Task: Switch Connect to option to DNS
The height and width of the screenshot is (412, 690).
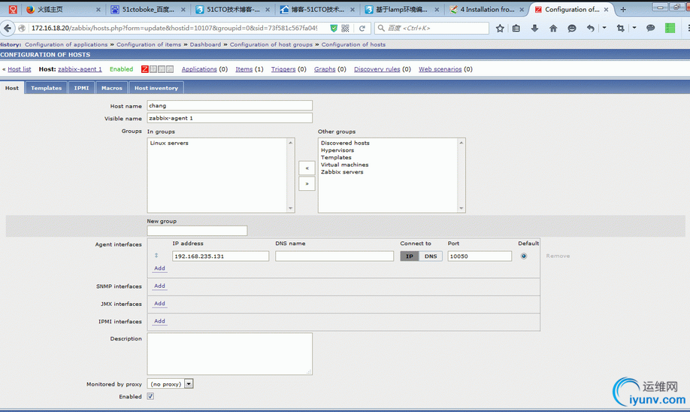Action: click(431, 256)
